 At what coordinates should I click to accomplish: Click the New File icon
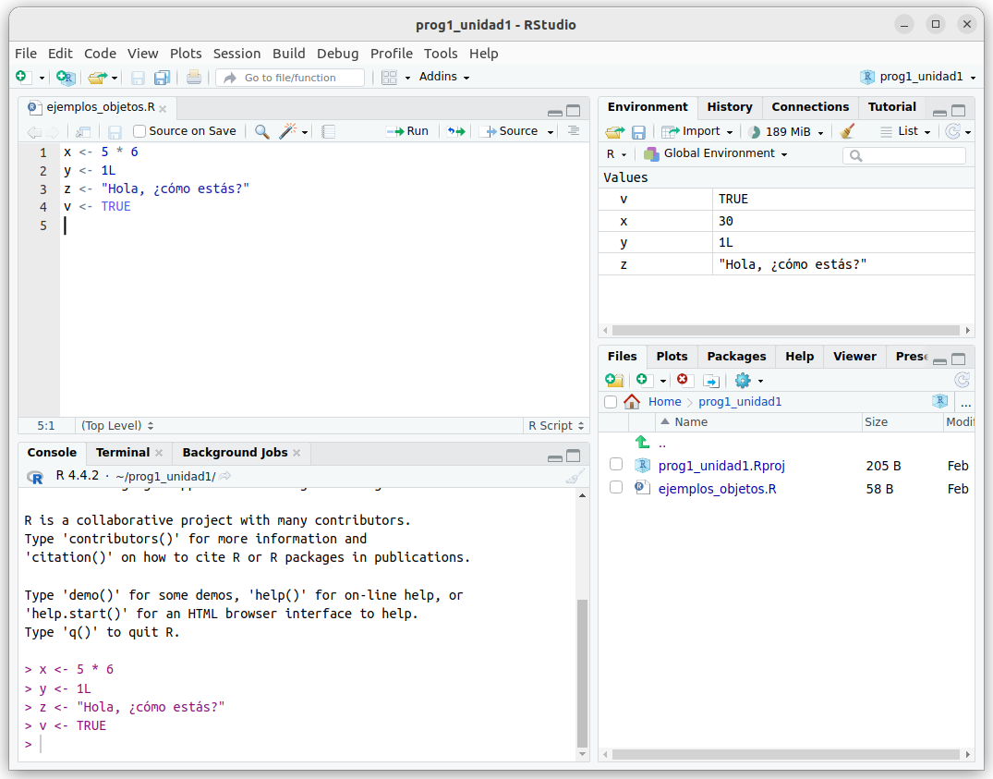pos(23,78)
